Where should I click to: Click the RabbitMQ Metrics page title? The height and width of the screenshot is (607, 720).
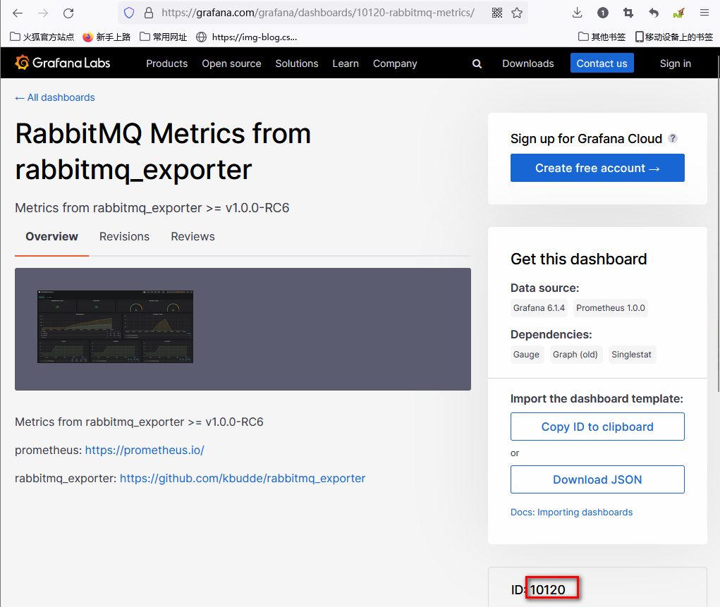point(163,152)
